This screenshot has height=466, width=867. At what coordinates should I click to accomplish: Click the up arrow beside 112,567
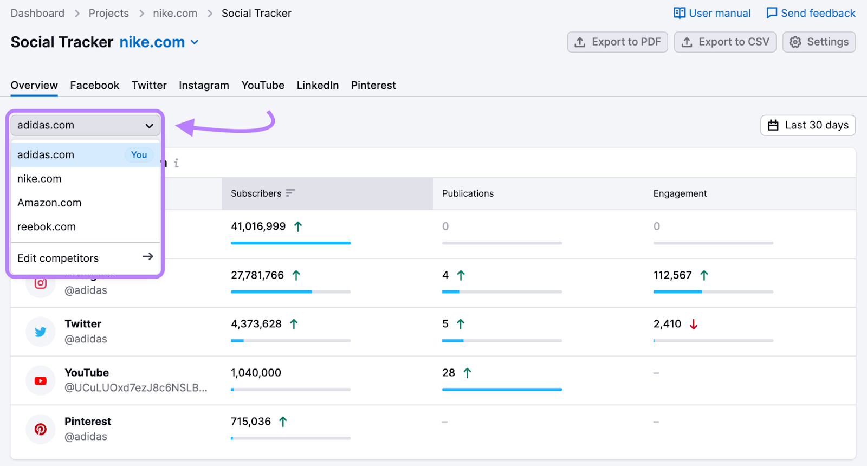(x=704, y=275)
